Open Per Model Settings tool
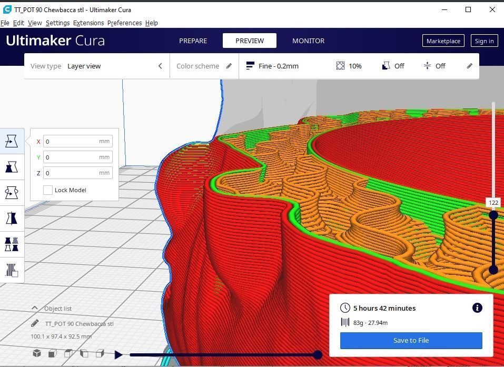504x367 pixels. click(12, 244)
